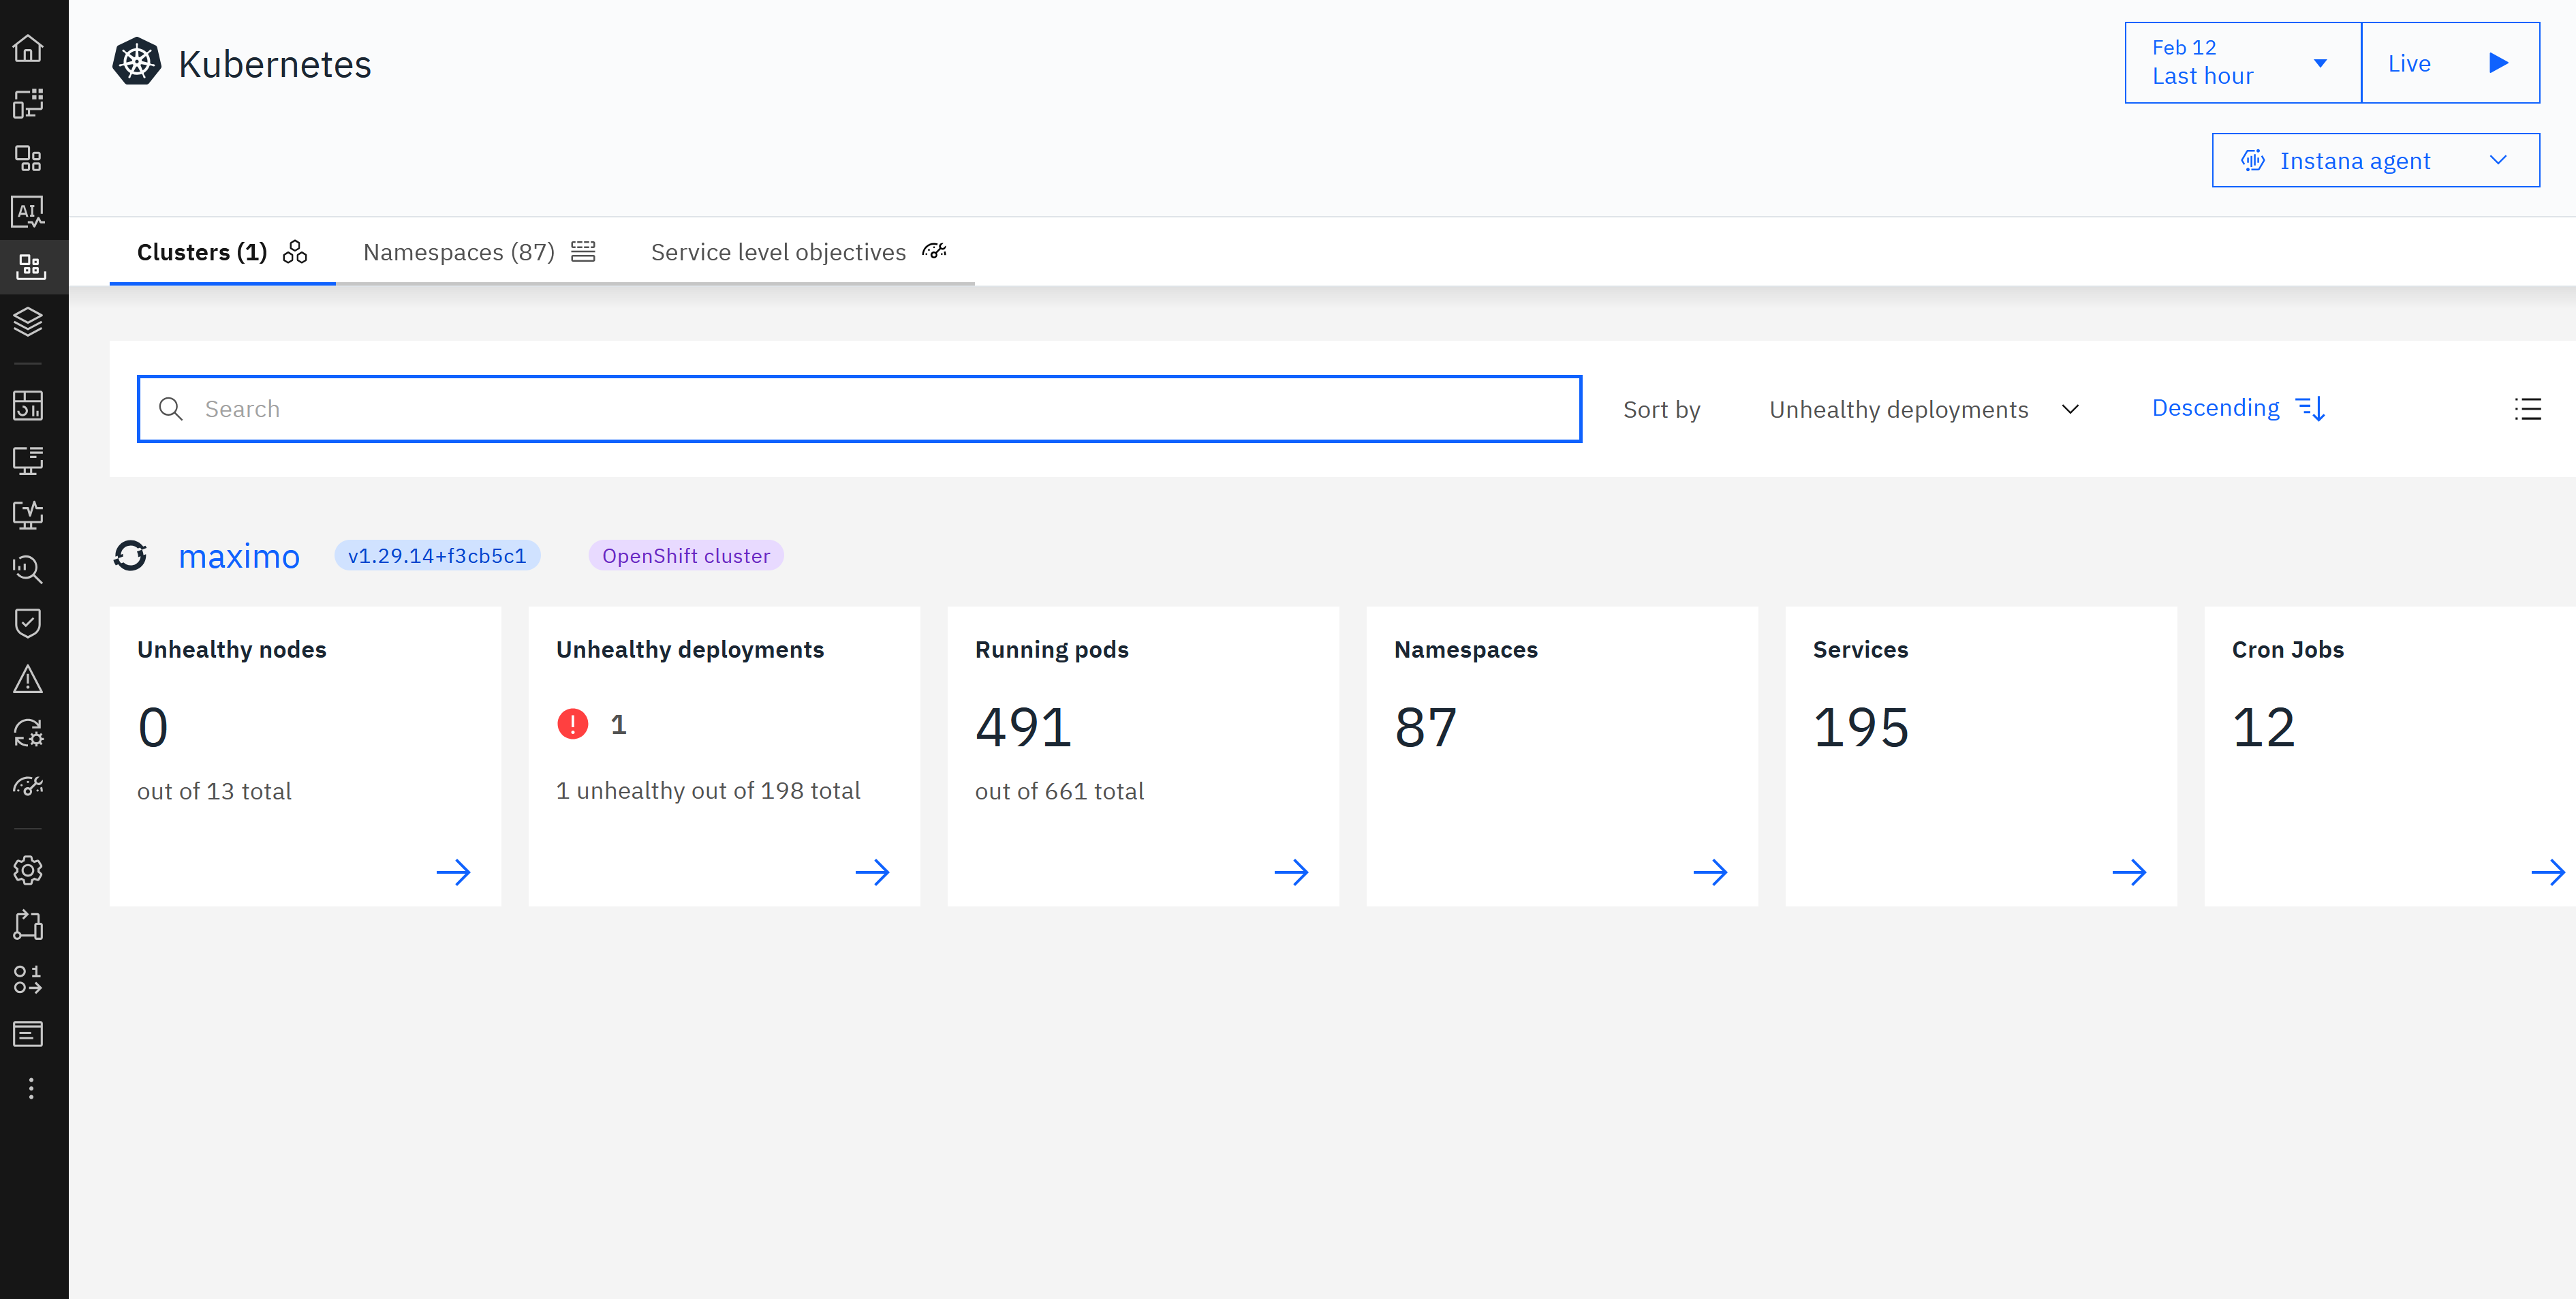Open the Unhealthy deployments sort dropdown
The height and width of the screenshot is (1299, 2576).
[x=1924, y=409]
